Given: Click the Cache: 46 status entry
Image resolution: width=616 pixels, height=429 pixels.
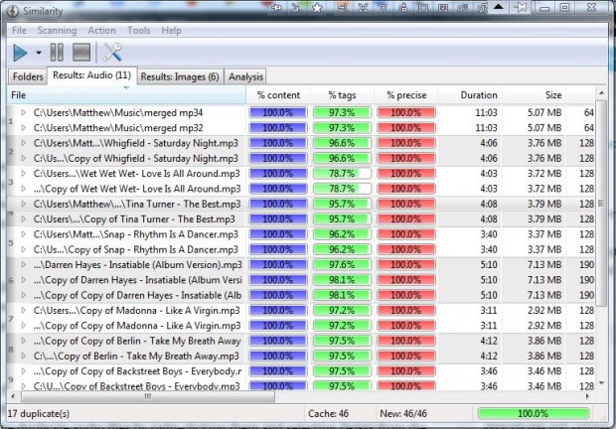Looking at the screenshot, I should [328, 413].
